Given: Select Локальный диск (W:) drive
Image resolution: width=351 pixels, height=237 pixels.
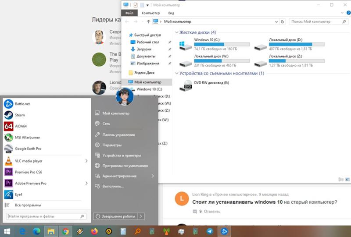Looking at the screenshot, I should click(x=215, y=60).
